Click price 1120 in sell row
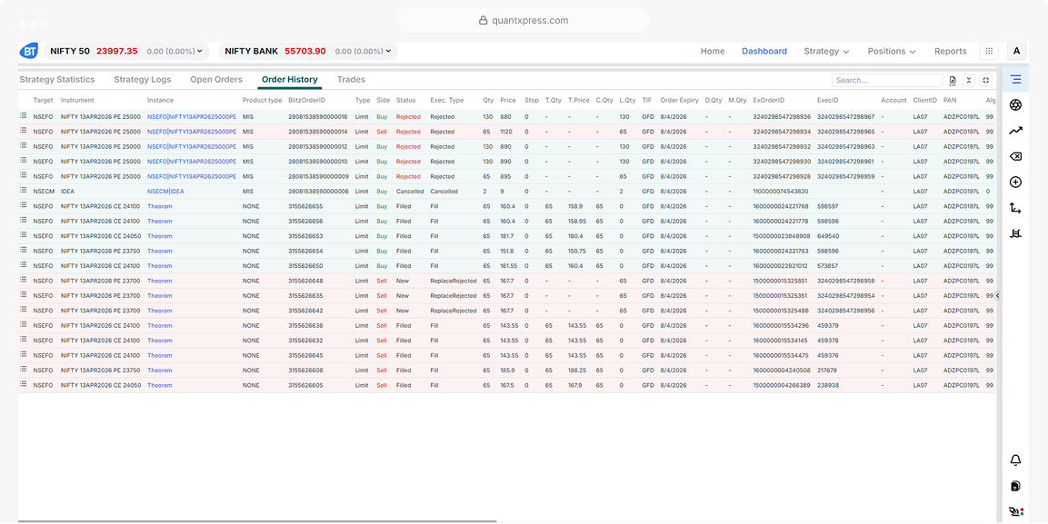The height and width of the screenshot is (524, 1048). click(506, 132)
